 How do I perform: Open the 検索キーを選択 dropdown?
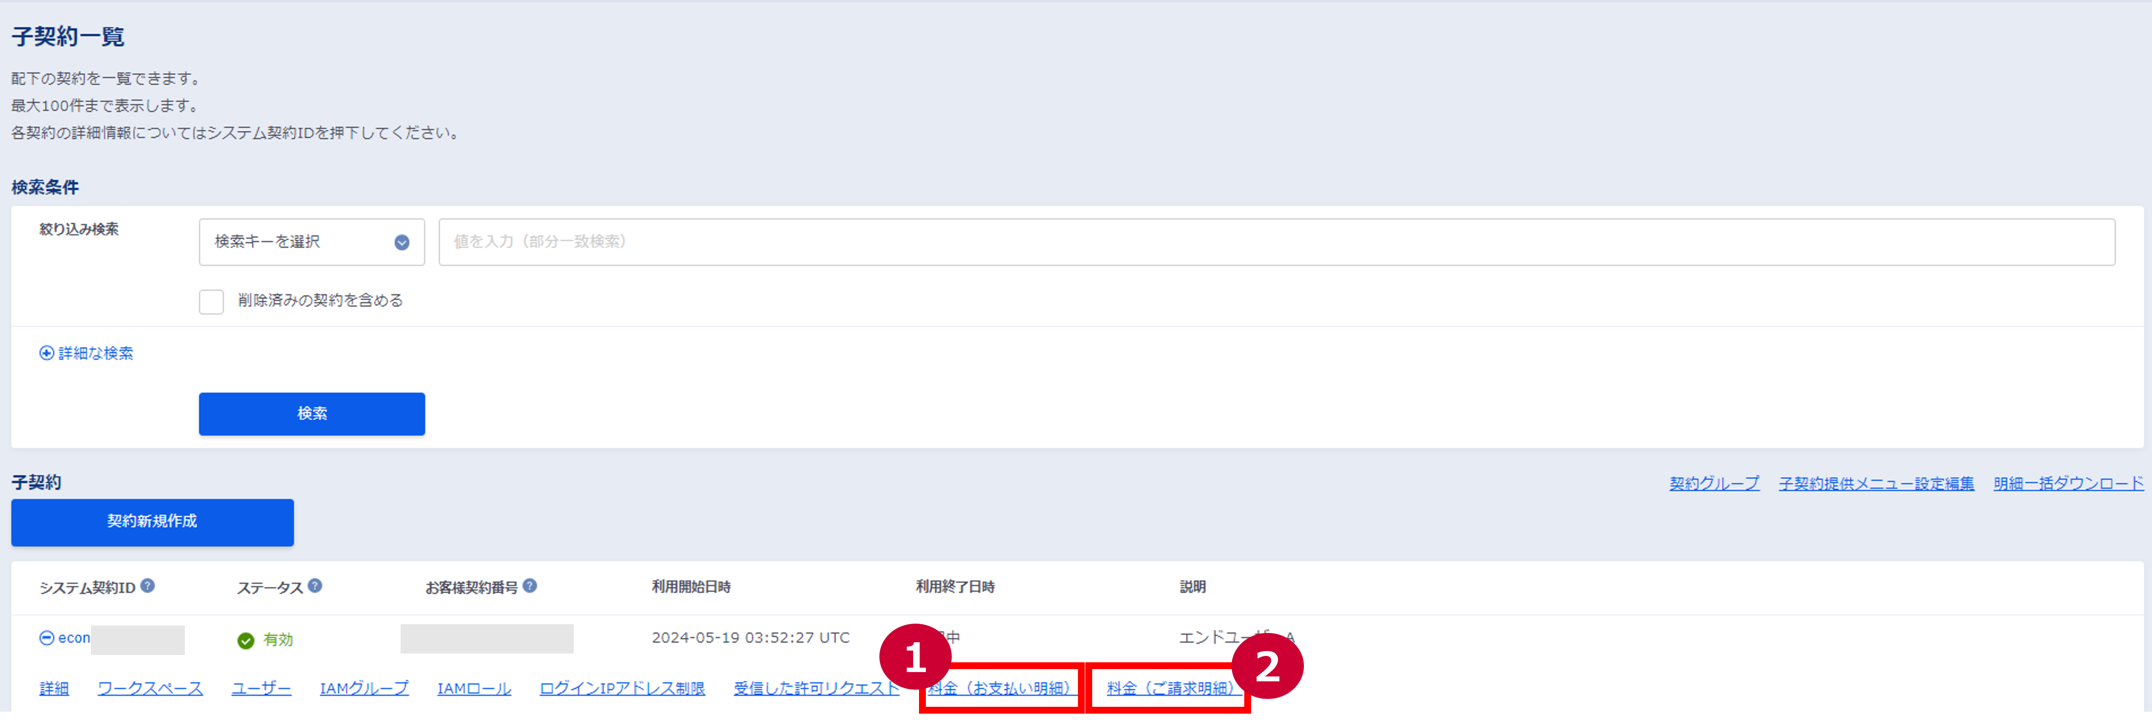point(312,242)
